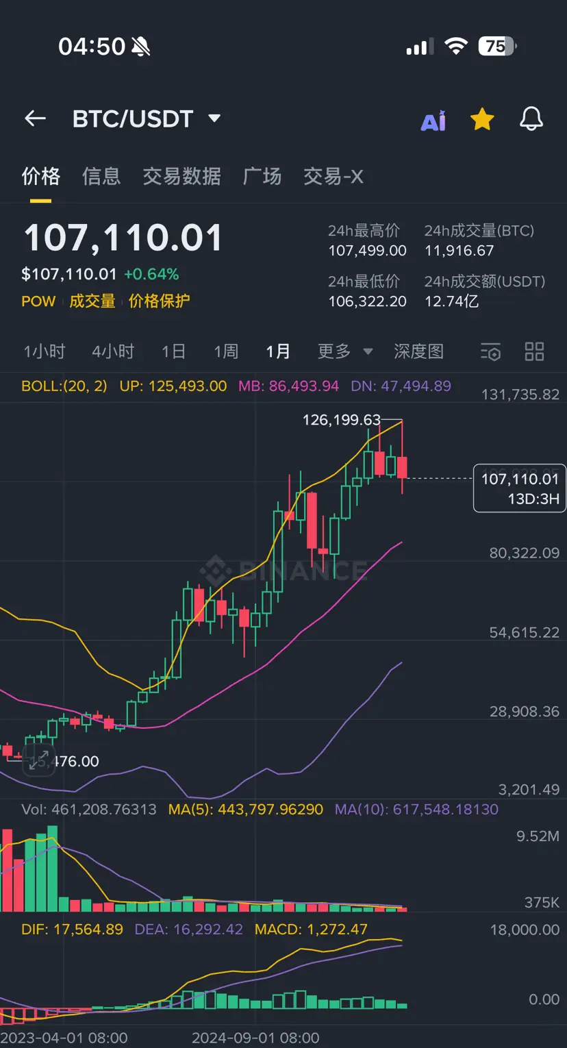Tap the MA(5): 443,797.96290 label
Viewport: 567px width, 1048px height.
[x=246, y=809]
